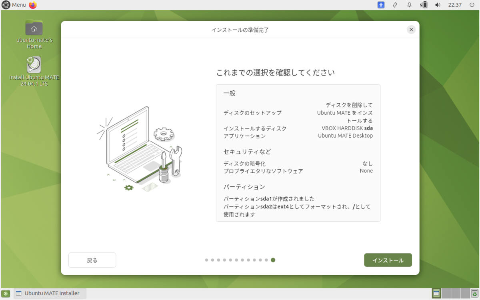
Task: Click the なし encryption value
Action: coord(368,164)
